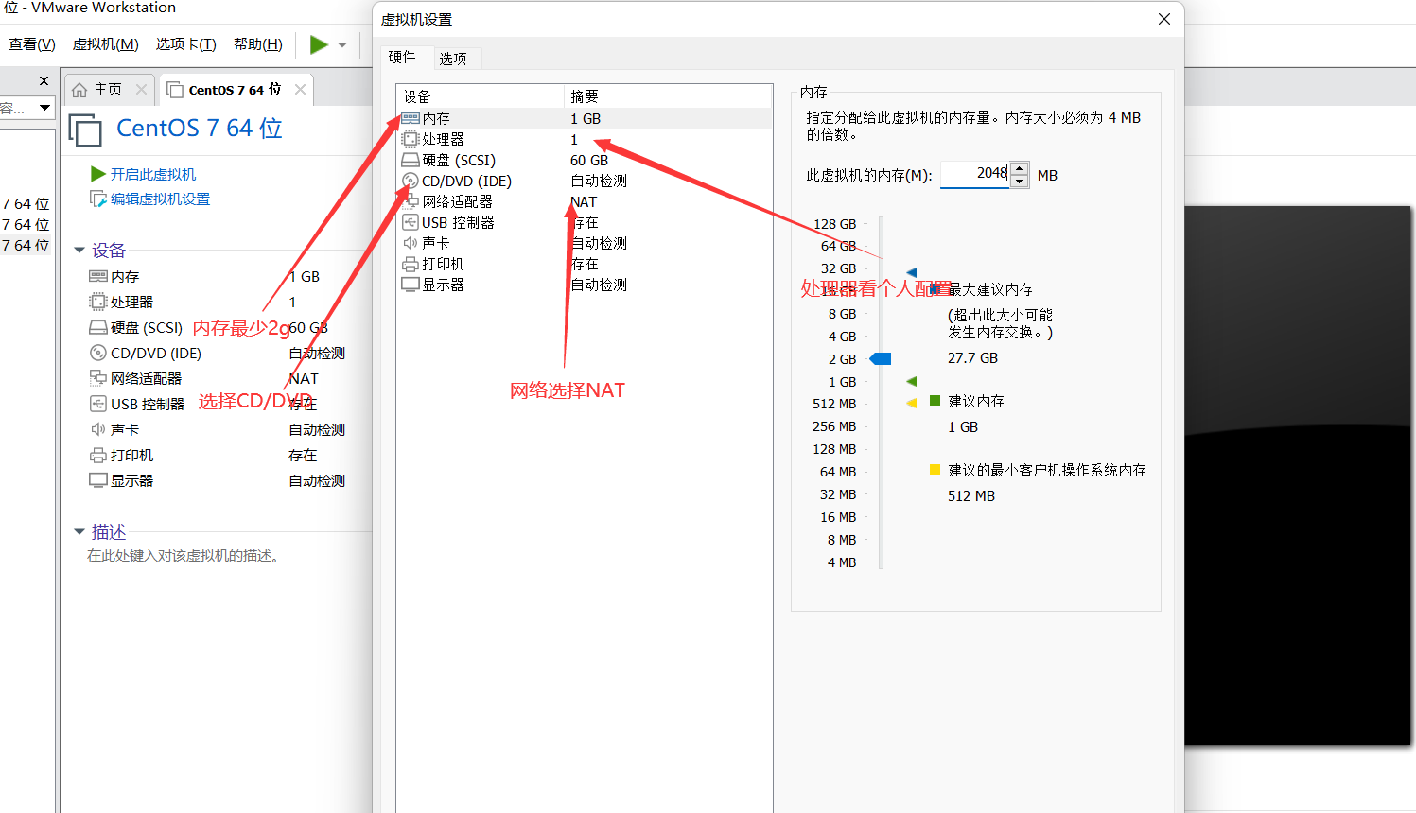Collapse the 描述 section in the main window
Screen dimensions: 1416x813
pyautogui.click(x=79, y=532)
